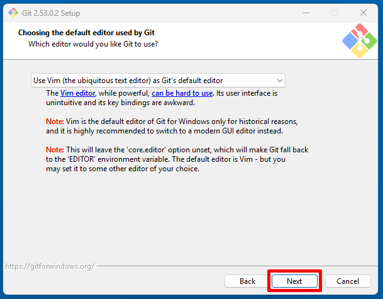The image size is (383, 299).
Task: Click the first red Note label
Action: coord(55,121)
